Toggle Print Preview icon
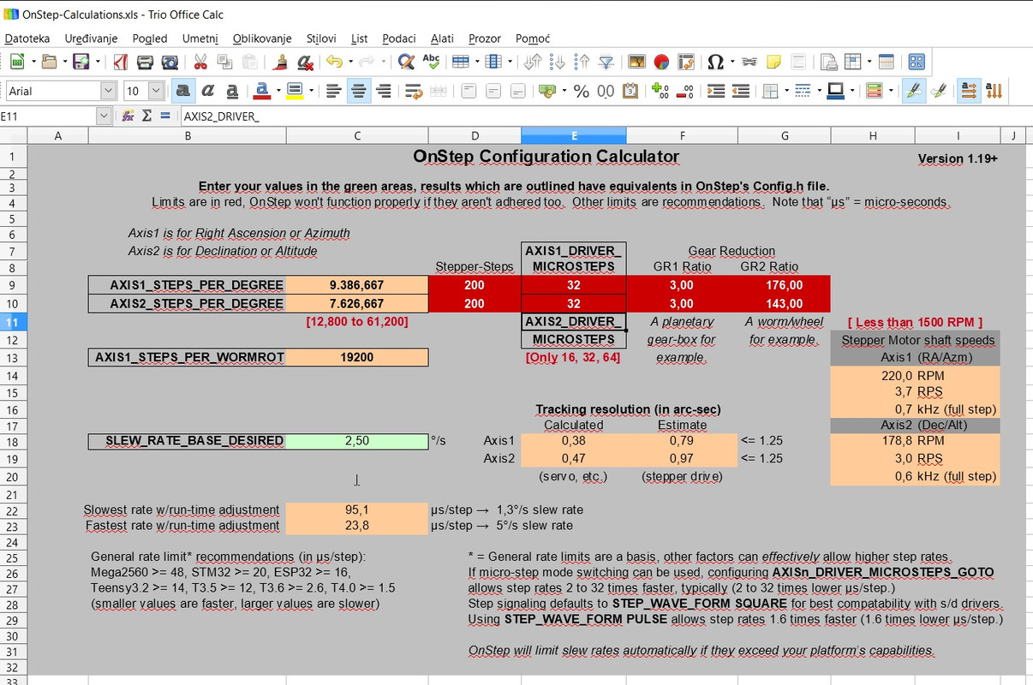This screenshot has width=1033, height=685. (170, 62)
